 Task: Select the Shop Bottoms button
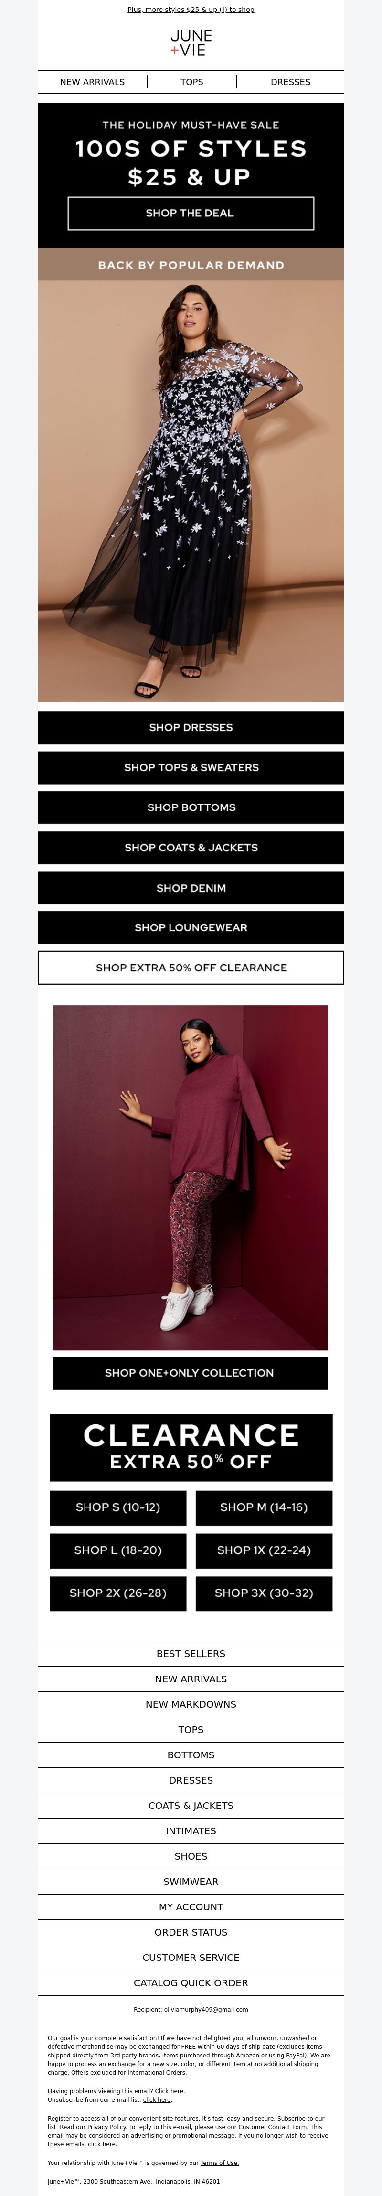coord(191,807)
